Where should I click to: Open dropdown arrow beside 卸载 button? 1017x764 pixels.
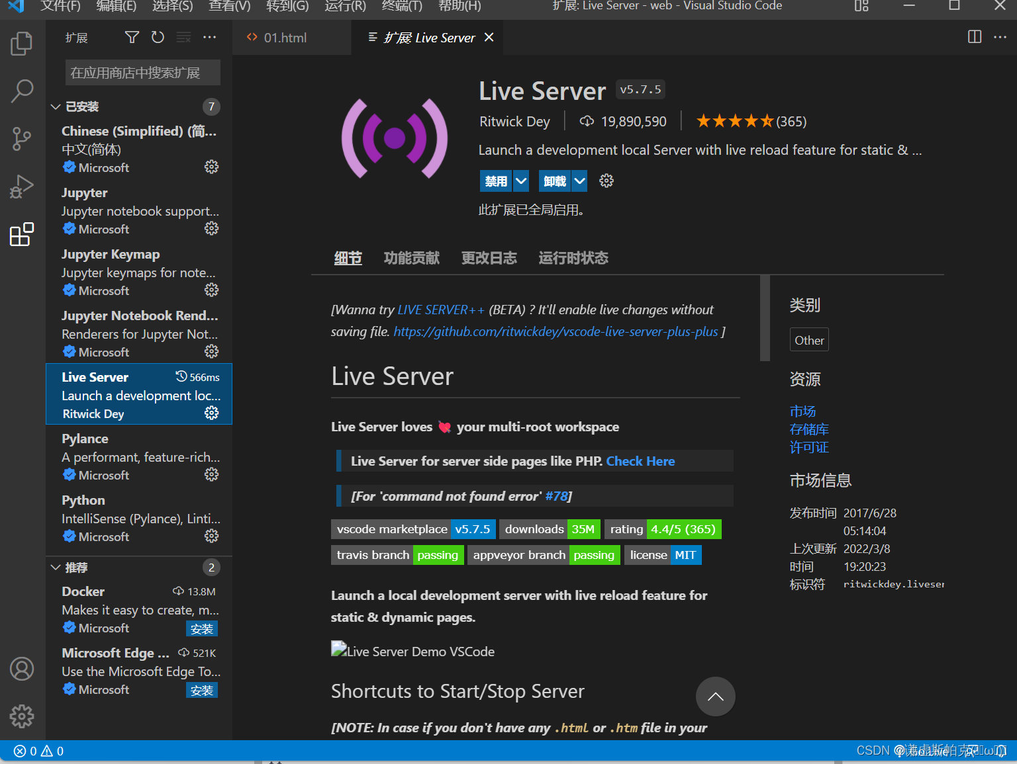579,181
